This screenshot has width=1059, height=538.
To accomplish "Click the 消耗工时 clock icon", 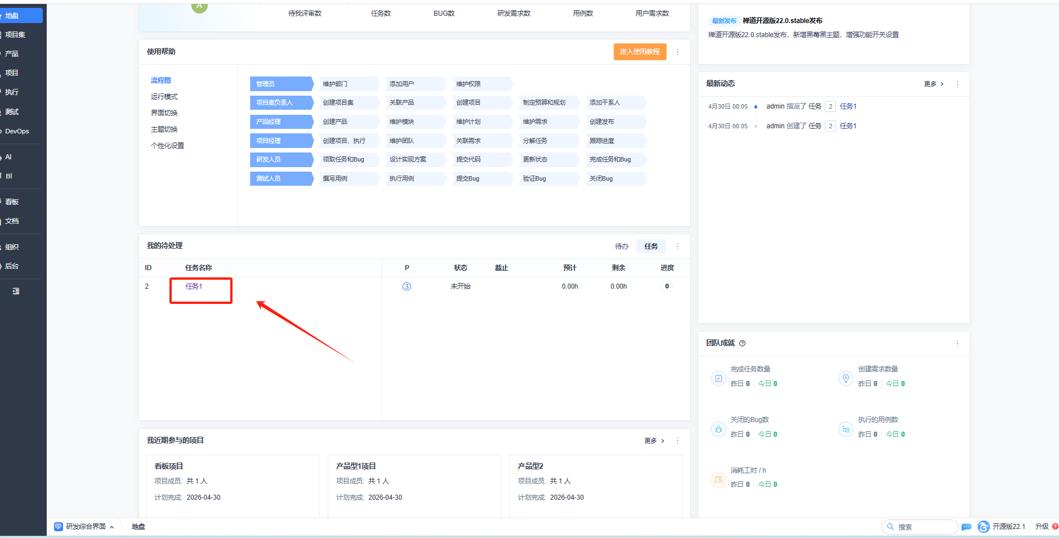I will pos(718,479).
